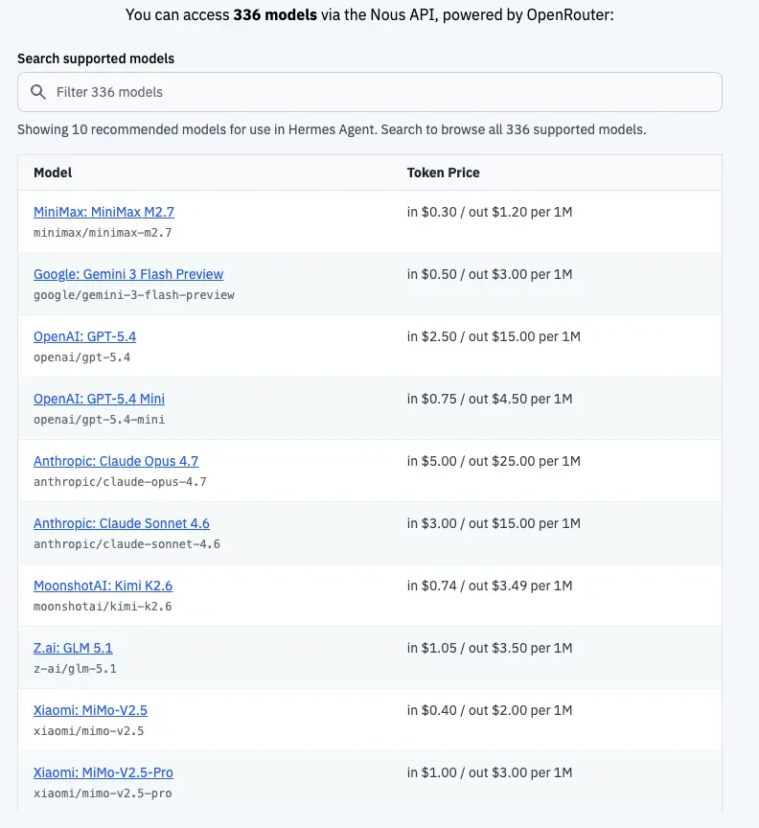Viewport: 759px width, 828px height.
Task: Click the model ID anthropic/claude-opus-4.7
Action: coord(120,482)
